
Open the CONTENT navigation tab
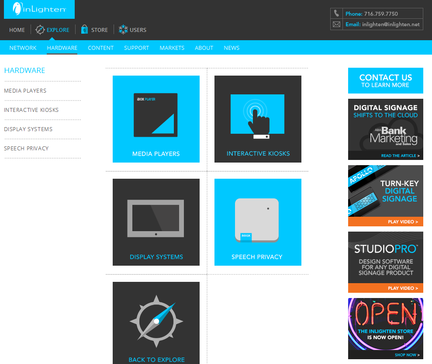(x=100, y=48)
